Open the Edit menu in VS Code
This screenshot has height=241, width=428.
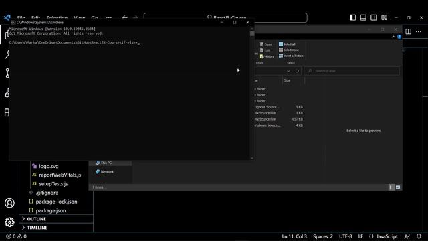(35, 18)
